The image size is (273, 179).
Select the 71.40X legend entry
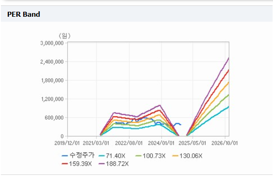112,156
